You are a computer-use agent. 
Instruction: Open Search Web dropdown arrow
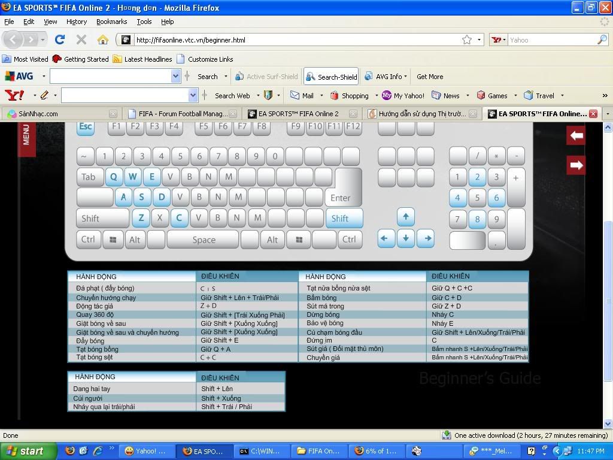[x=258, y=95]
